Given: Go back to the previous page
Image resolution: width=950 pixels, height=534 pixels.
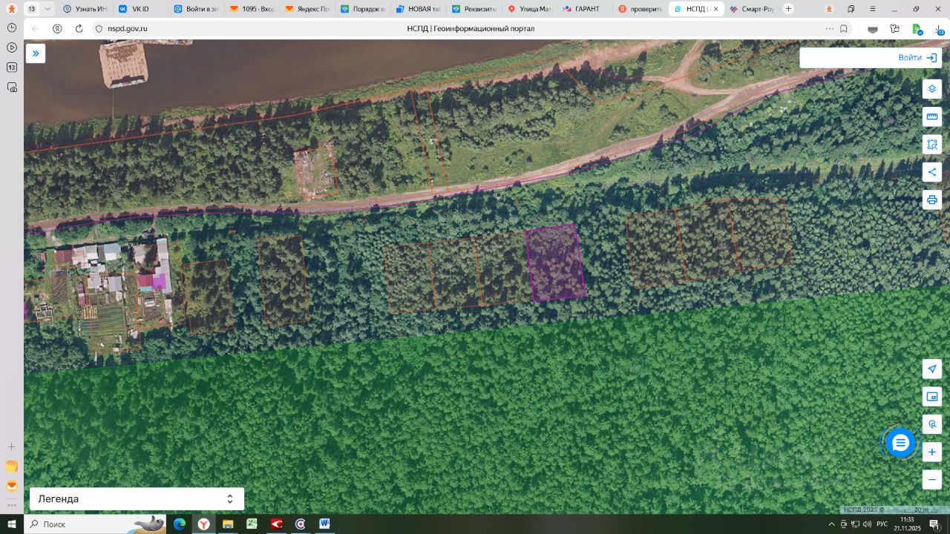Looking at the screenshot, I should (x=36, y=28).
